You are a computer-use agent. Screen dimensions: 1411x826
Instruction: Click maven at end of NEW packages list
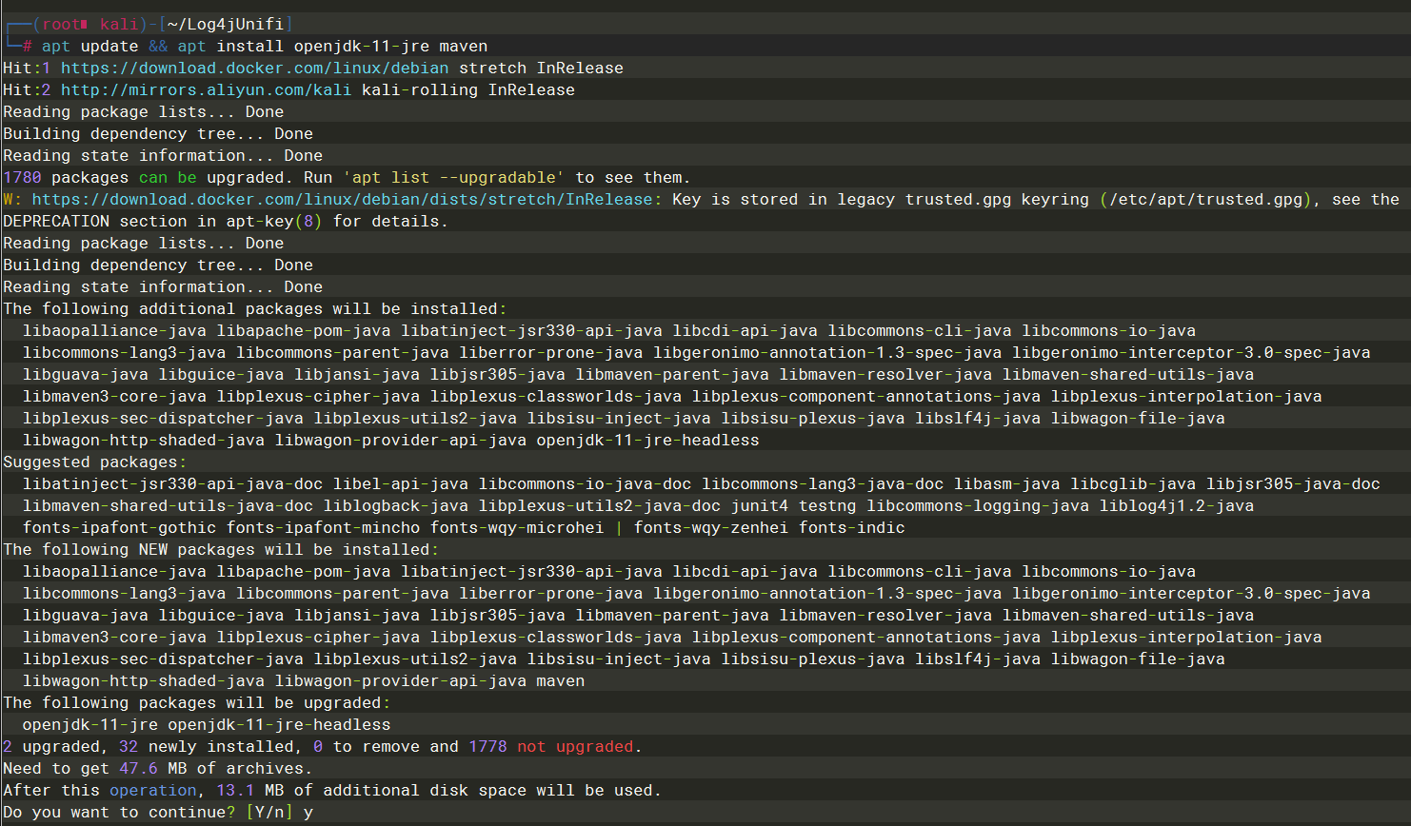[x=561, y=680]
